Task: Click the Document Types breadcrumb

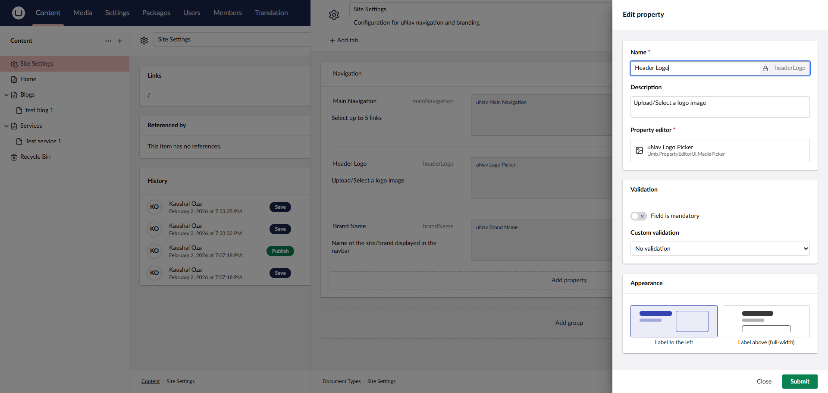Action: pyautogui.click(x=342, y=381)
